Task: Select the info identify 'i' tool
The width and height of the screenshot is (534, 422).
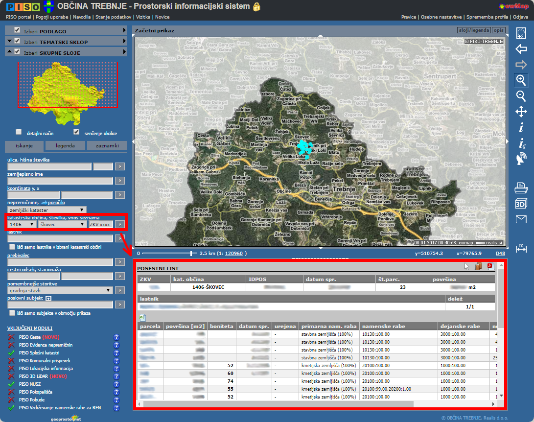Action: click(521, 128)
